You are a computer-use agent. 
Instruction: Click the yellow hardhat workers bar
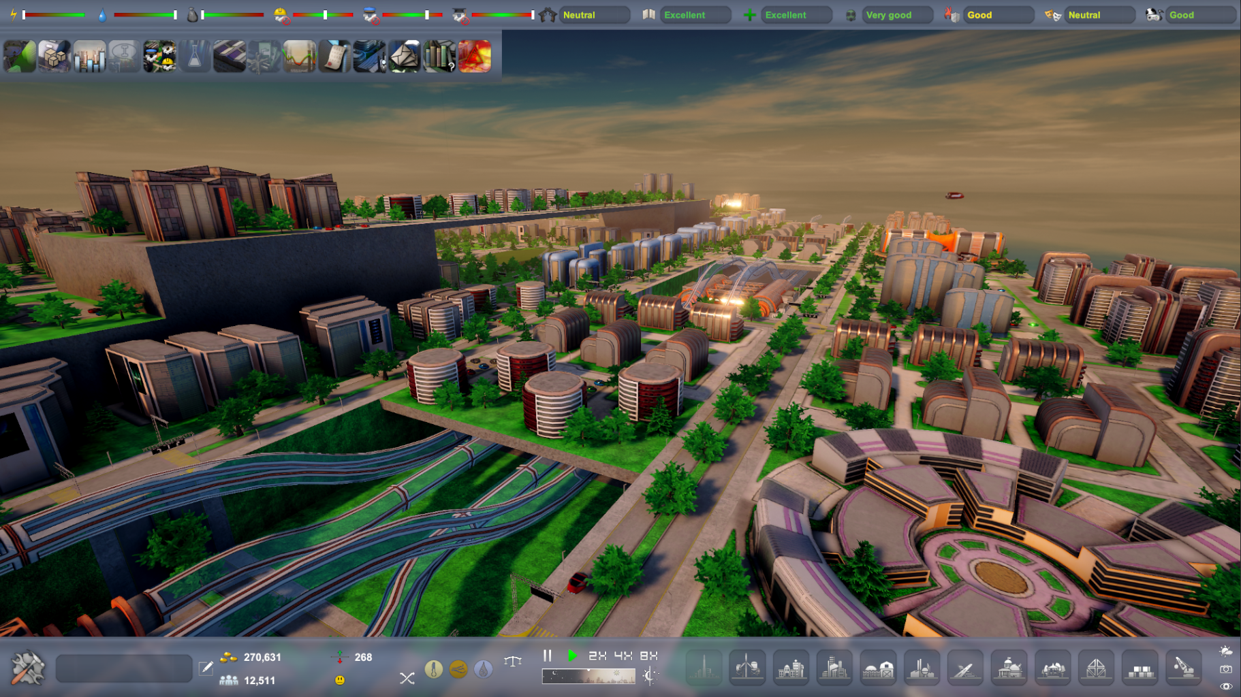(x=324, y=15)
